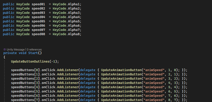Click the Alpha4 enum member
The height and width of the screenshot is (102, 212).
click(74, 17)
